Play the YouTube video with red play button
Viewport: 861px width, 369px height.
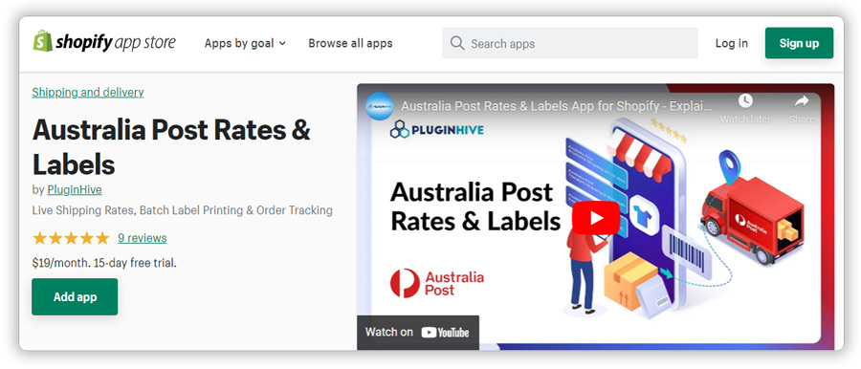point(596,217)
